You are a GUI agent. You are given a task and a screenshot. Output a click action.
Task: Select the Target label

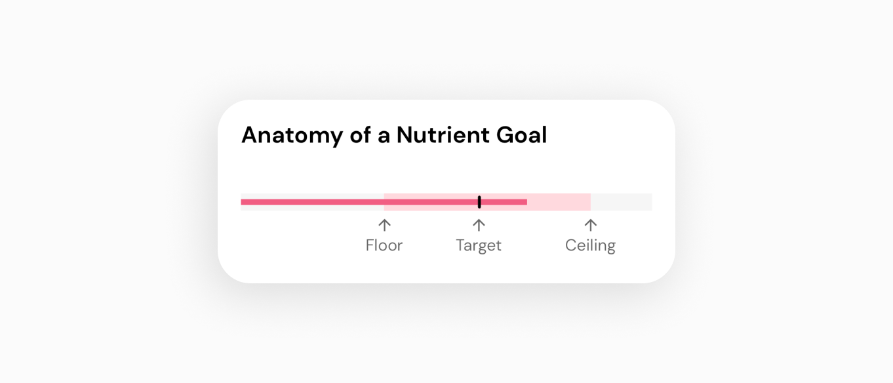pos(479,246)
